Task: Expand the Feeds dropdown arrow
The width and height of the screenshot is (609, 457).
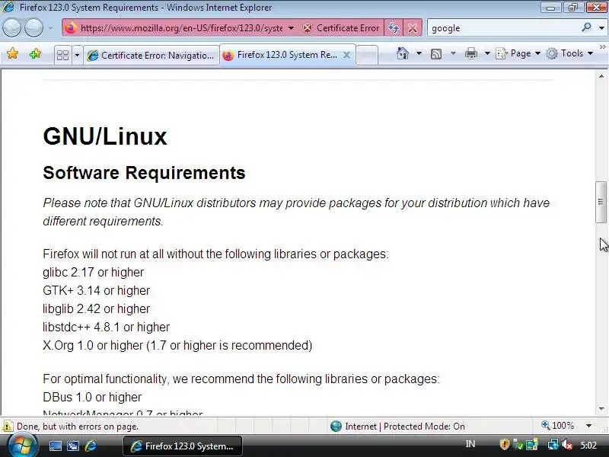Action: 453,53
